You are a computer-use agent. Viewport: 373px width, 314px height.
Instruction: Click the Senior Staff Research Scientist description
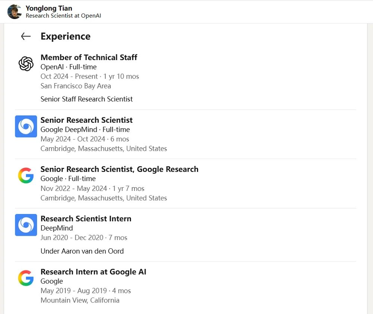click(x=87, y=99)
